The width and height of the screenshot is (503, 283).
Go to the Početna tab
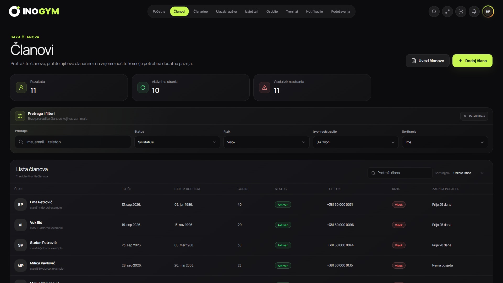click(159, 12)
